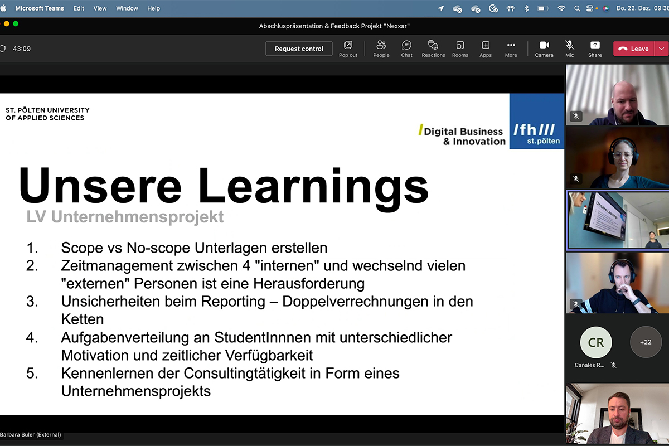The height and width of the screenshot is (446, 669).
Task: Share your screen with Share icon
Action: [x=595, y=49]
